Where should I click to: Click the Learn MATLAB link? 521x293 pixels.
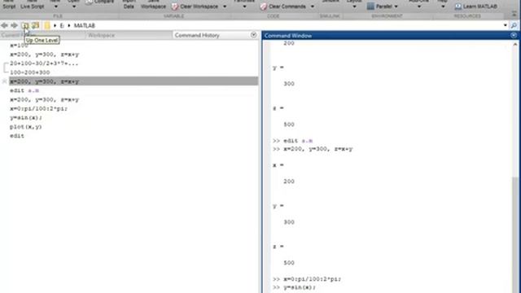point(479,7)
